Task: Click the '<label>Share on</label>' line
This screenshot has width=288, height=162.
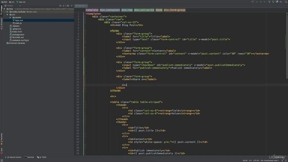Action: 139,79
